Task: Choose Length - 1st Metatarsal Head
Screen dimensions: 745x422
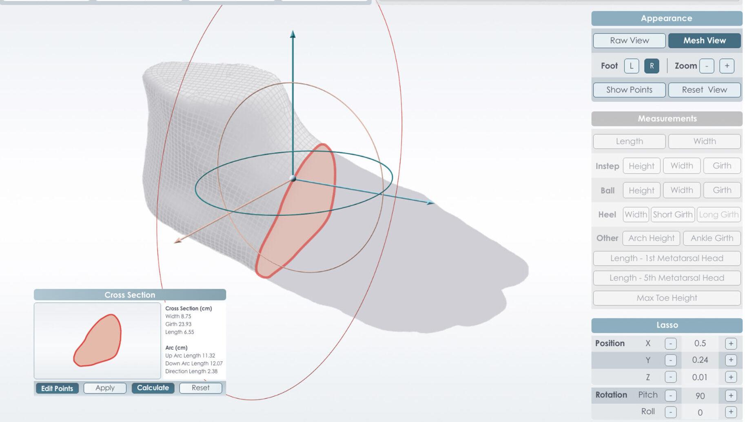Action: pyautogui.click(x=666, y=258)
